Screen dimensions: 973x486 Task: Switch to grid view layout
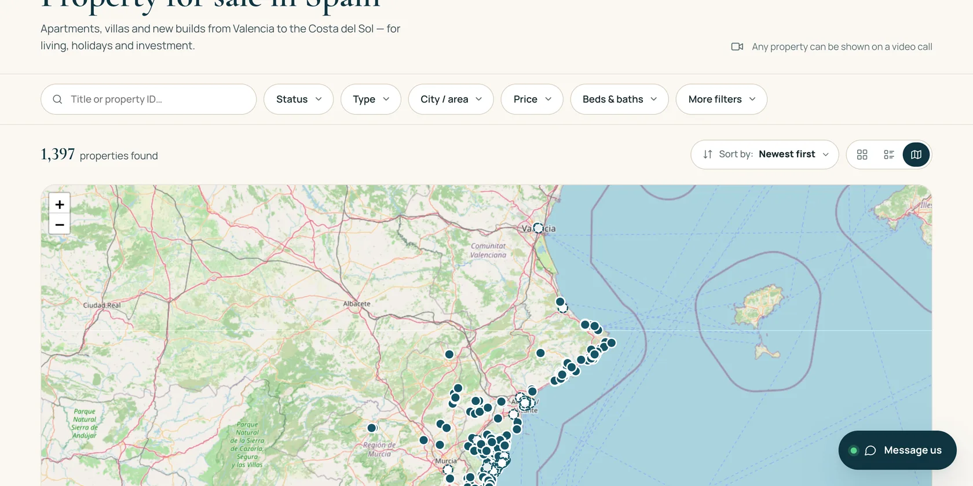[862, 154]
